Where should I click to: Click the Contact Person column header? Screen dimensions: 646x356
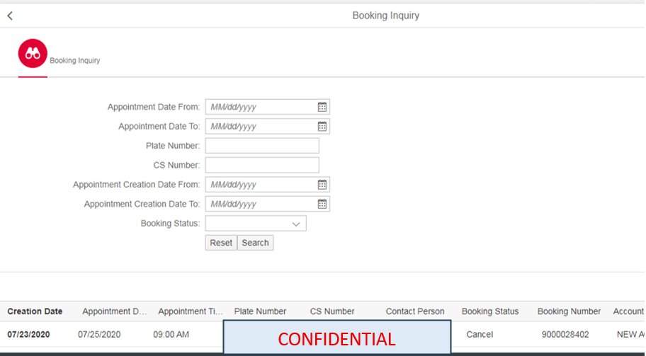click(x=415, y=311)
